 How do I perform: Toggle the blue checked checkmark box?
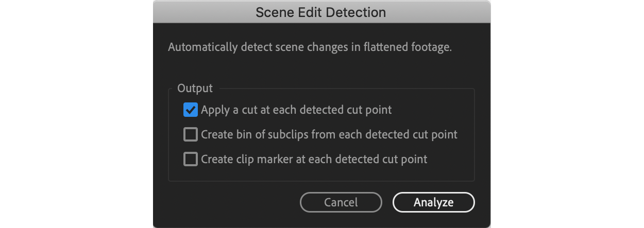tap(191, 110)
